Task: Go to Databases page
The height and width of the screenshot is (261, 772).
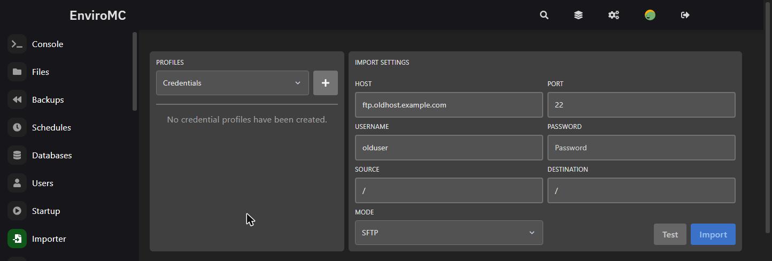Action: pyautogui.click(x=52, y=155)
